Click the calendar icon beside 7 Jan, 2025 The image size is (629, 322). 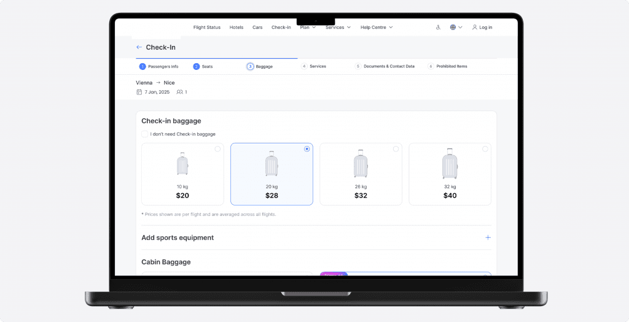(139, 92)
